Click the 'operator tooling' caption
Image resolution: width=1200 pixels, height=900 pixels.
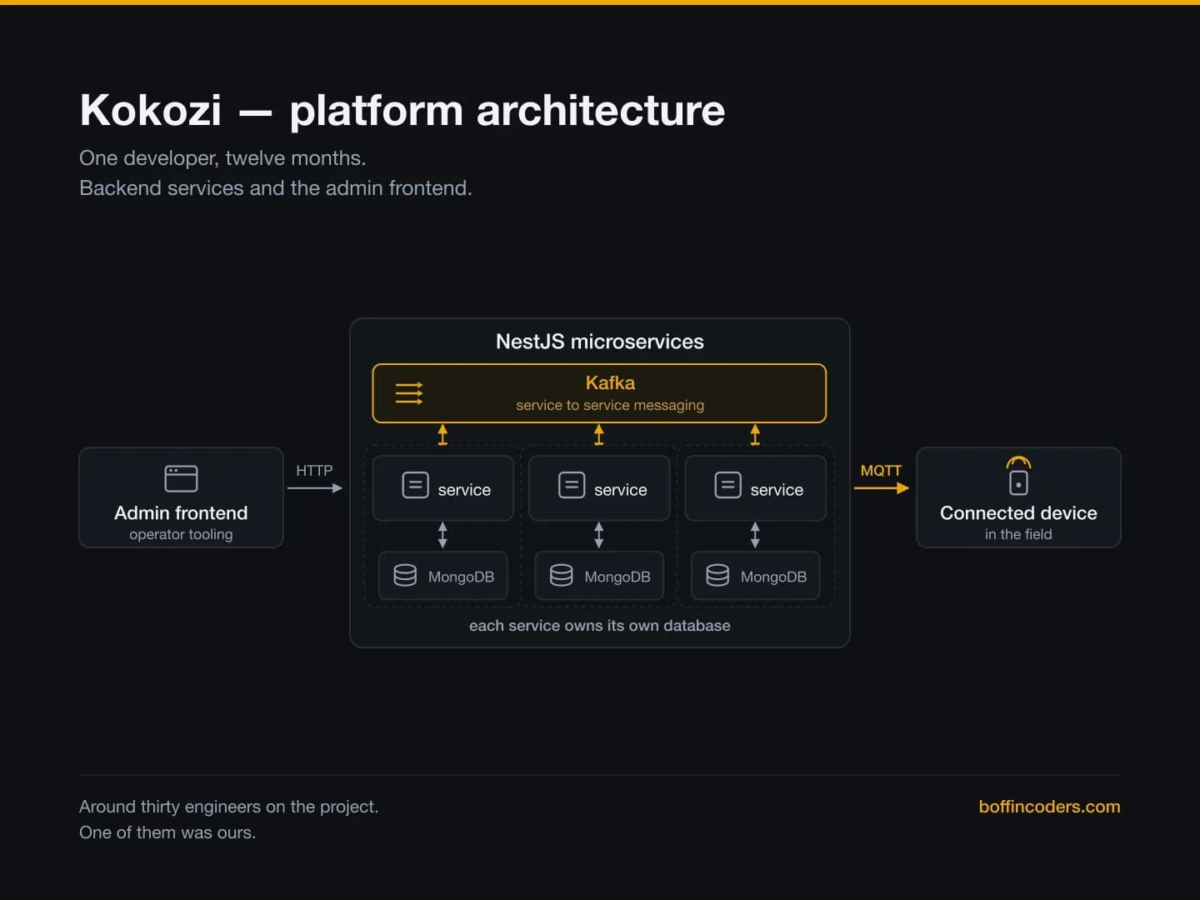pos(181,534)
